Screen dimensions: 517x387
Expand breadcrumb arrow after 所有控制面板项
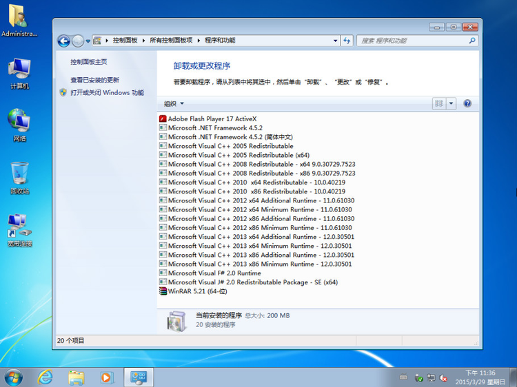coord(199,41)
